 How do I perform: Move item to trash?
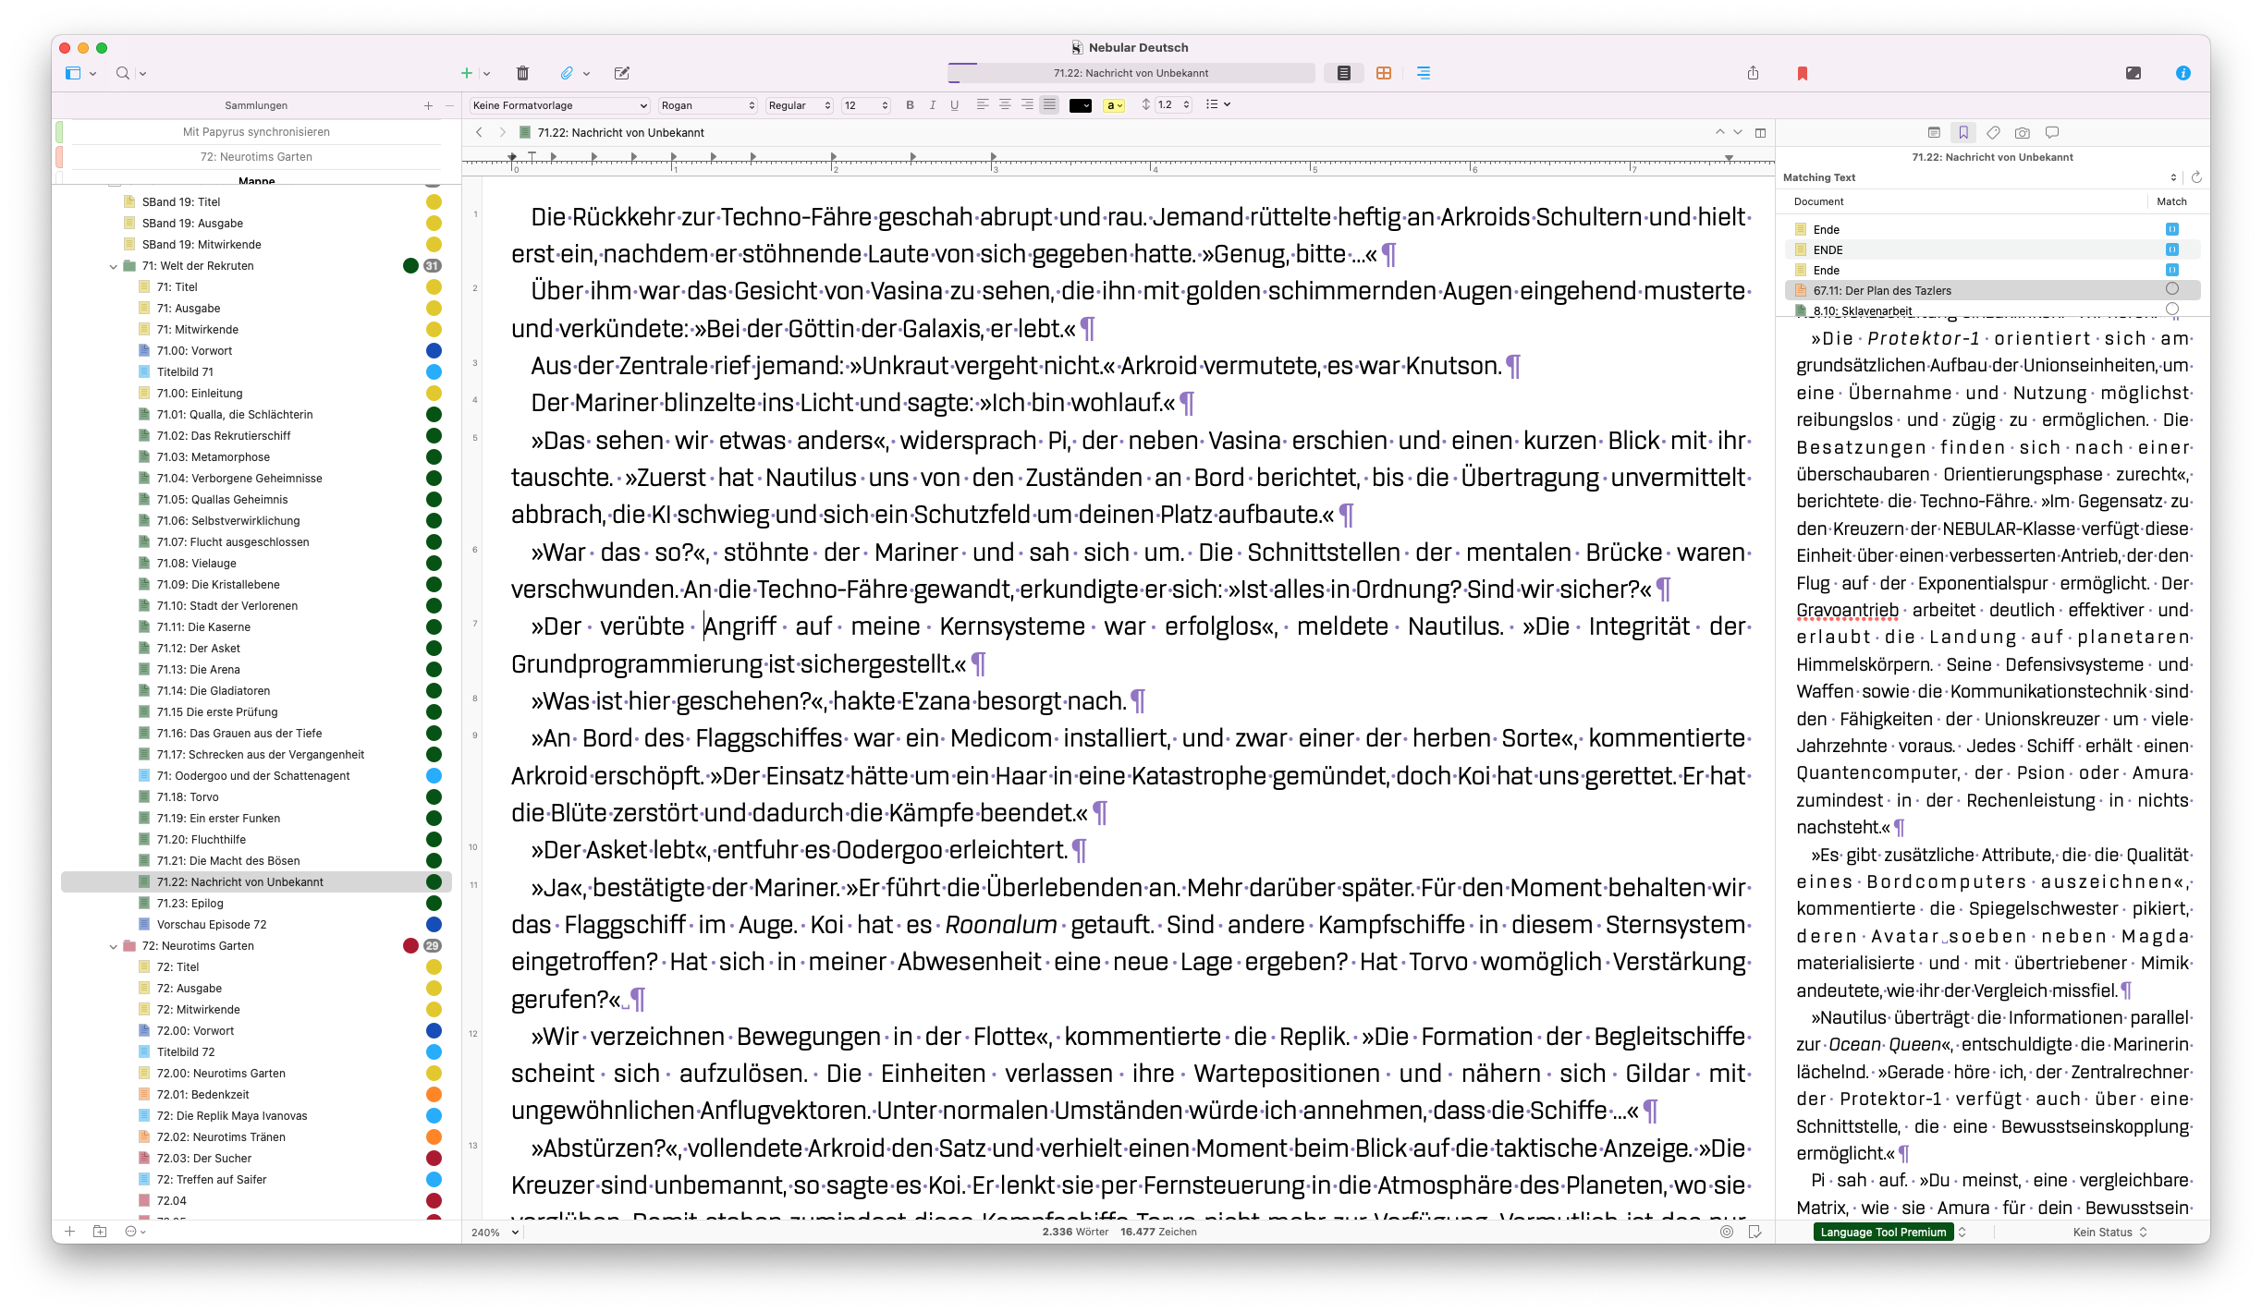click(x=522, y=73)
